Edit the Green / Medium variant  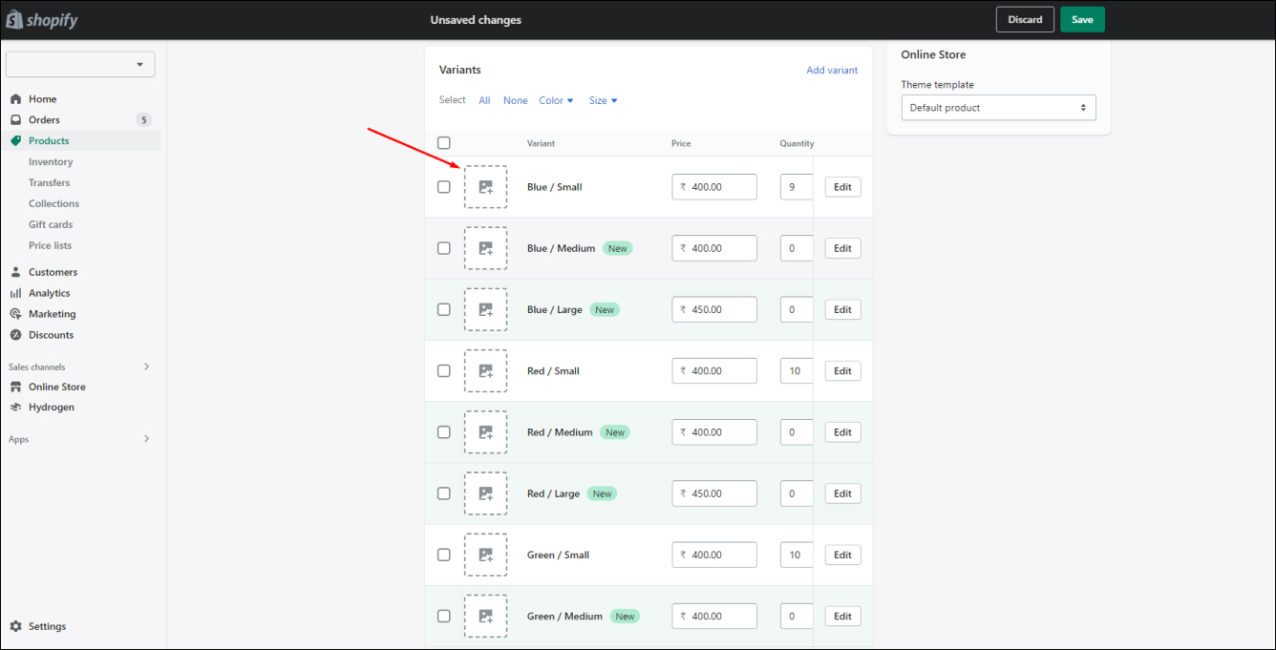(x=842, y=616)
